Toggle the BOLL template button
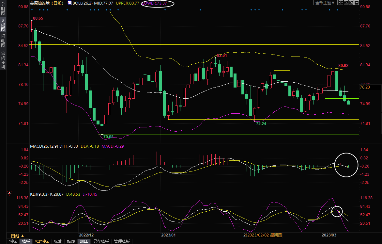Viewport: 382px width, 244px height. (84, 241)
